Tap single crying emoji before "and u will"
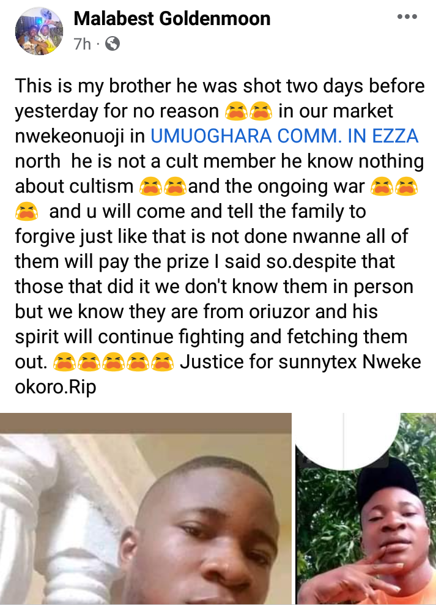 click(27, 212)
